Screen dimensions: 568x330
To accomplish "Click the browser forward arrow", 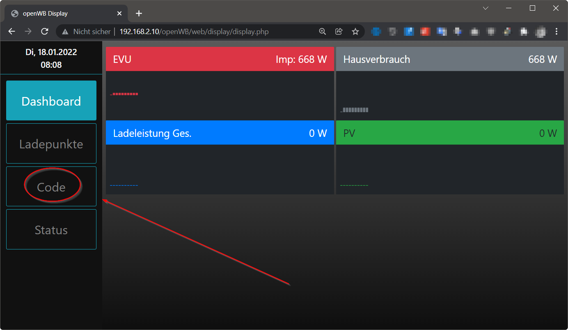I will click(28, 32).
